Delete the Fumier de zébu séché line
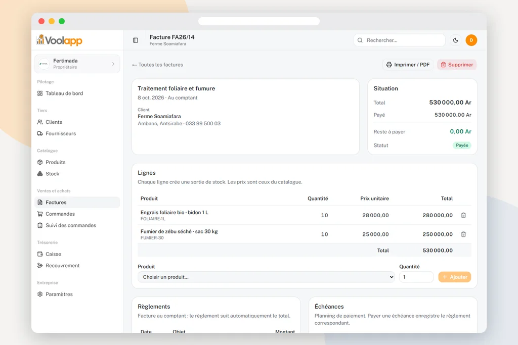The height and width of the screenshot is (345, 518). 463,234
